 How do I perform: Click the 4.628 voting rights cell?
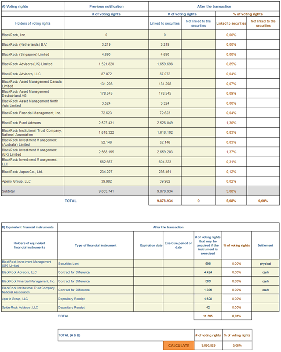(x=208, y=299)
